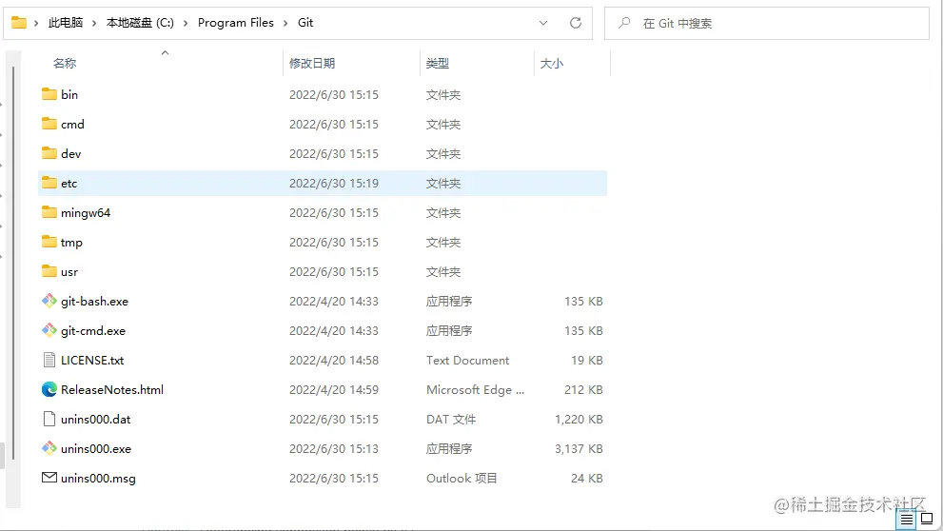Refresh the Git folder view
This screenshot has width=943, height=531.
[576, 23]
